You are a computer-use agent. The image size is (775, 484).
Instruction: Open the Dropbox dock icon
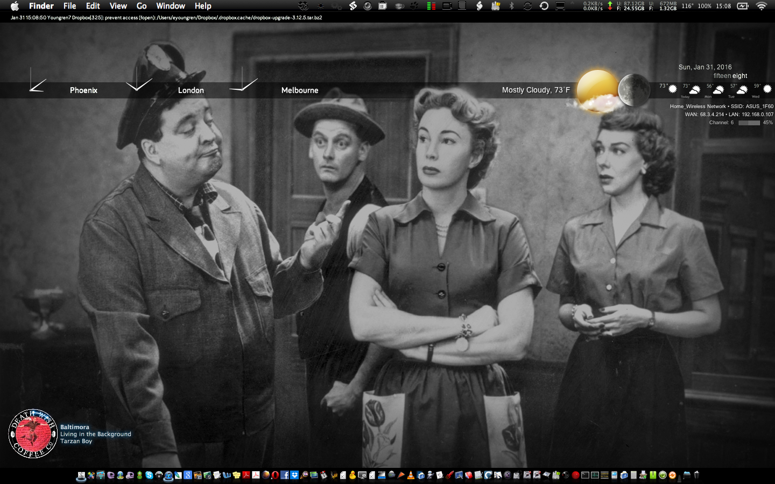pyautogui.click(x=294, y=475)
